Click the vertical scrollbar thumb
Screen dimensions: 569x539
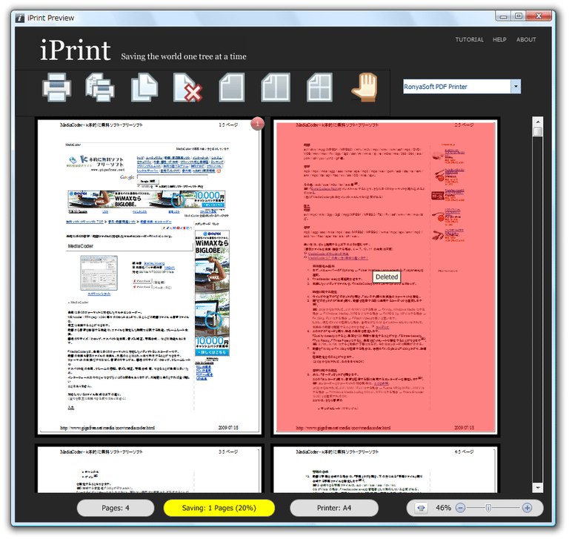tap(537, 131)
